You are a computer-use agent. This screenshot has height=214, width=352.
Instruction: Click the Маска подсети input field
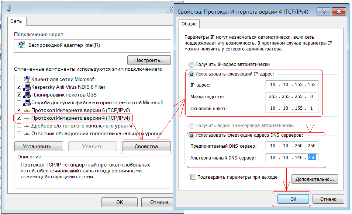292,97
